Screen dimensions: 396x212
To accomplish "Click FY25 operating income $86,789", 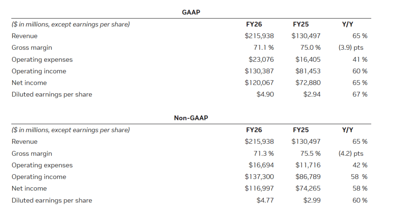I will [308, 177].
